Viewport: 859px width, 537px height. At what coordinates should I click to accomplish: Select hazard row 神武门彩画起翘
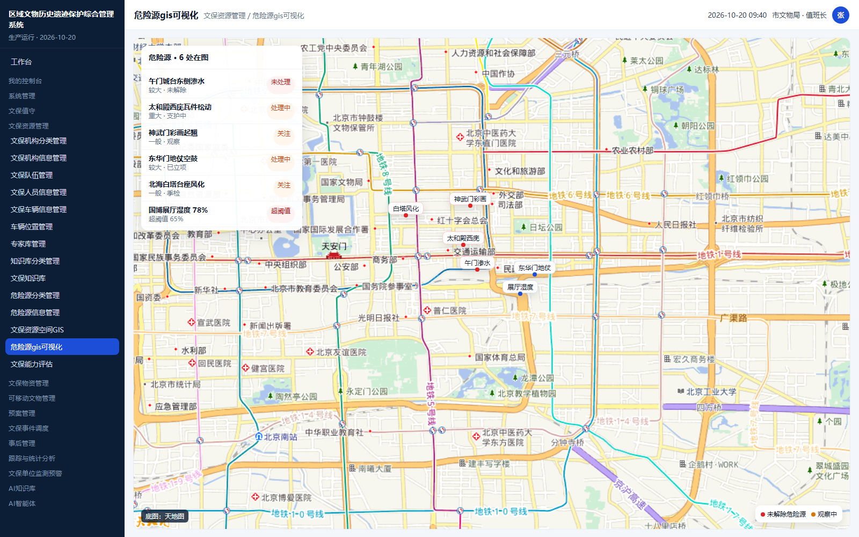222,136
